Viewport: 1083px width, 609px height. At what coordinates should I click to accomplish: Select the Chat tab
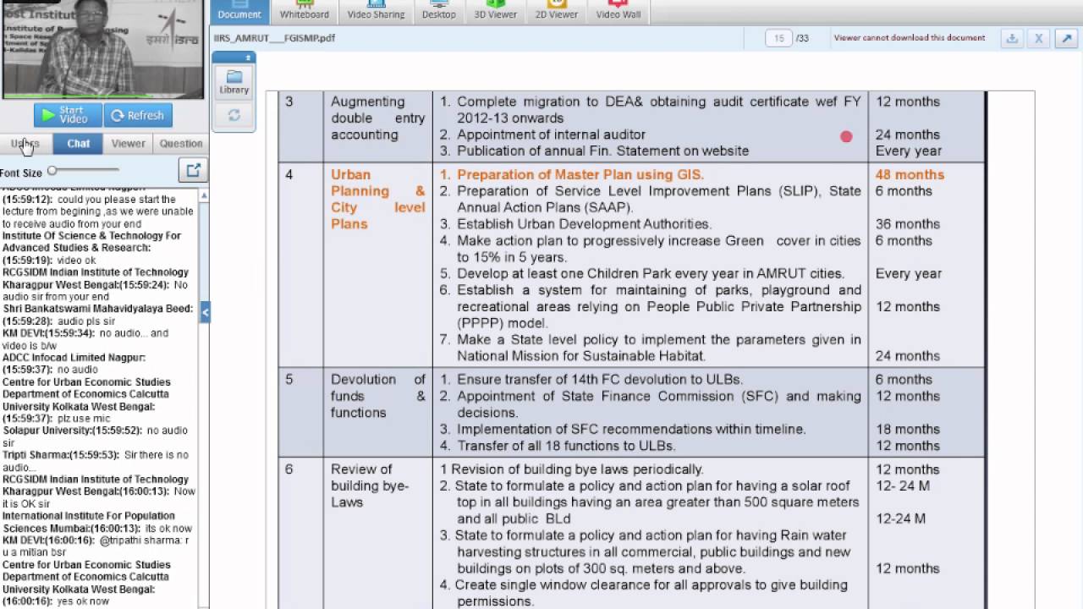pyautogui.click(x=78, y=144)
